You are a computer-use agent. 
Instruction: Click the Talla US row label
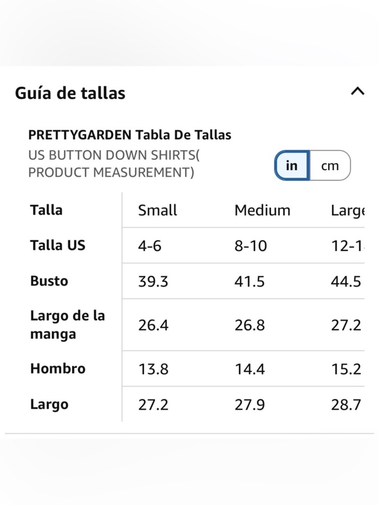[x=58, y=245]
